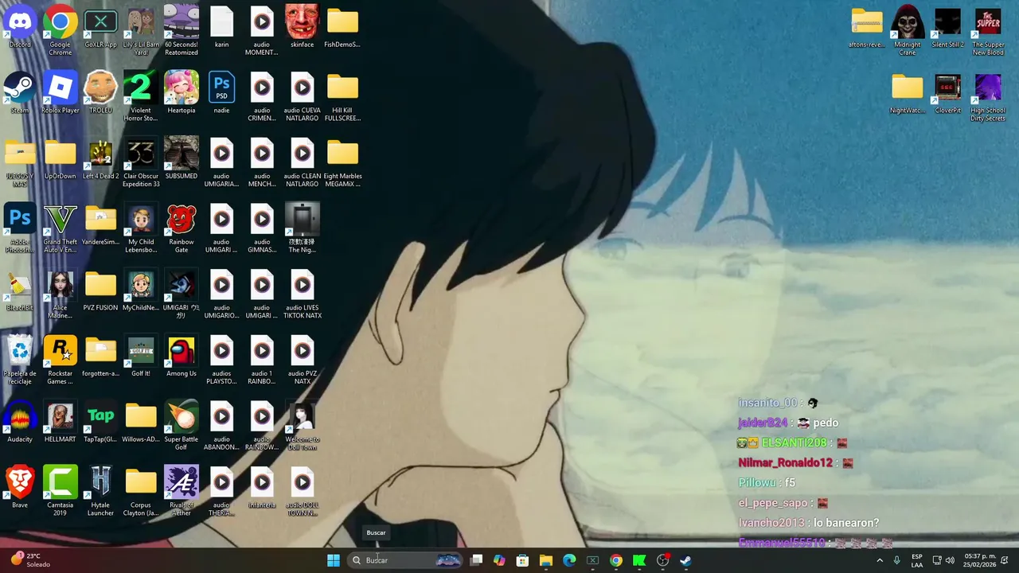Open File Explorer from the taskbar
Image resolution: width=1019 pixels, height=573 pixels.
tap(546, 560)
